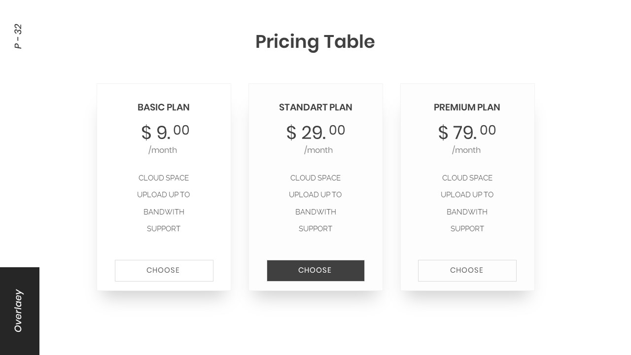This screenshot has width=631, height=355.
Task: Click the $79.00 price in Premium Plan
Action: click(x=467, y=132)
